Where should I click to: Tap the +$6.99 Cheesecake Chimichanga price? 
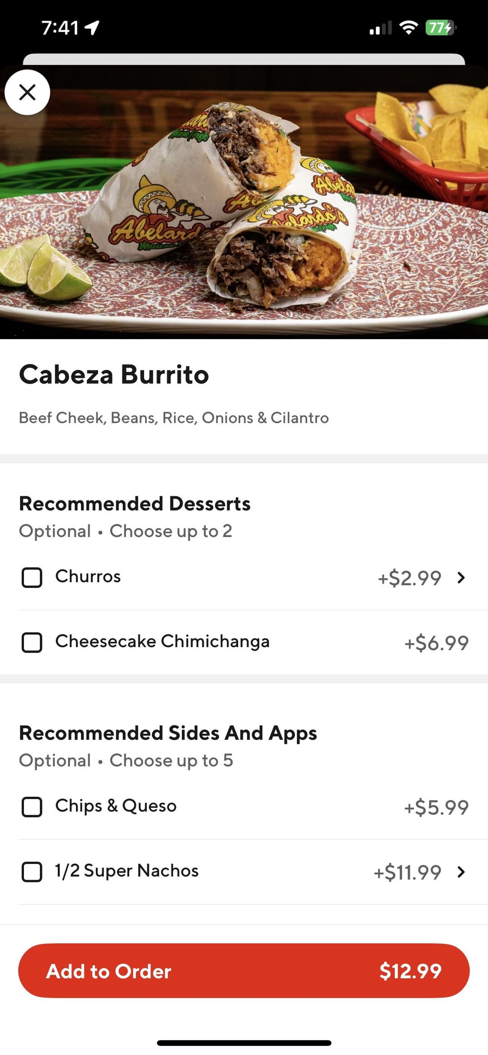(x=436, y=643)
